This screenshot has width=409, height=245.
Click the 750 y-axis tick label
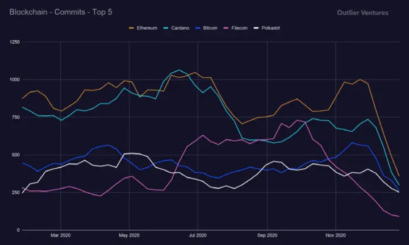16,117
